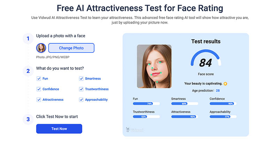The height and width of the screenshot is (141, 279).
Task: Click the Confidence 90% result bar
Action: tap(223, 103)
